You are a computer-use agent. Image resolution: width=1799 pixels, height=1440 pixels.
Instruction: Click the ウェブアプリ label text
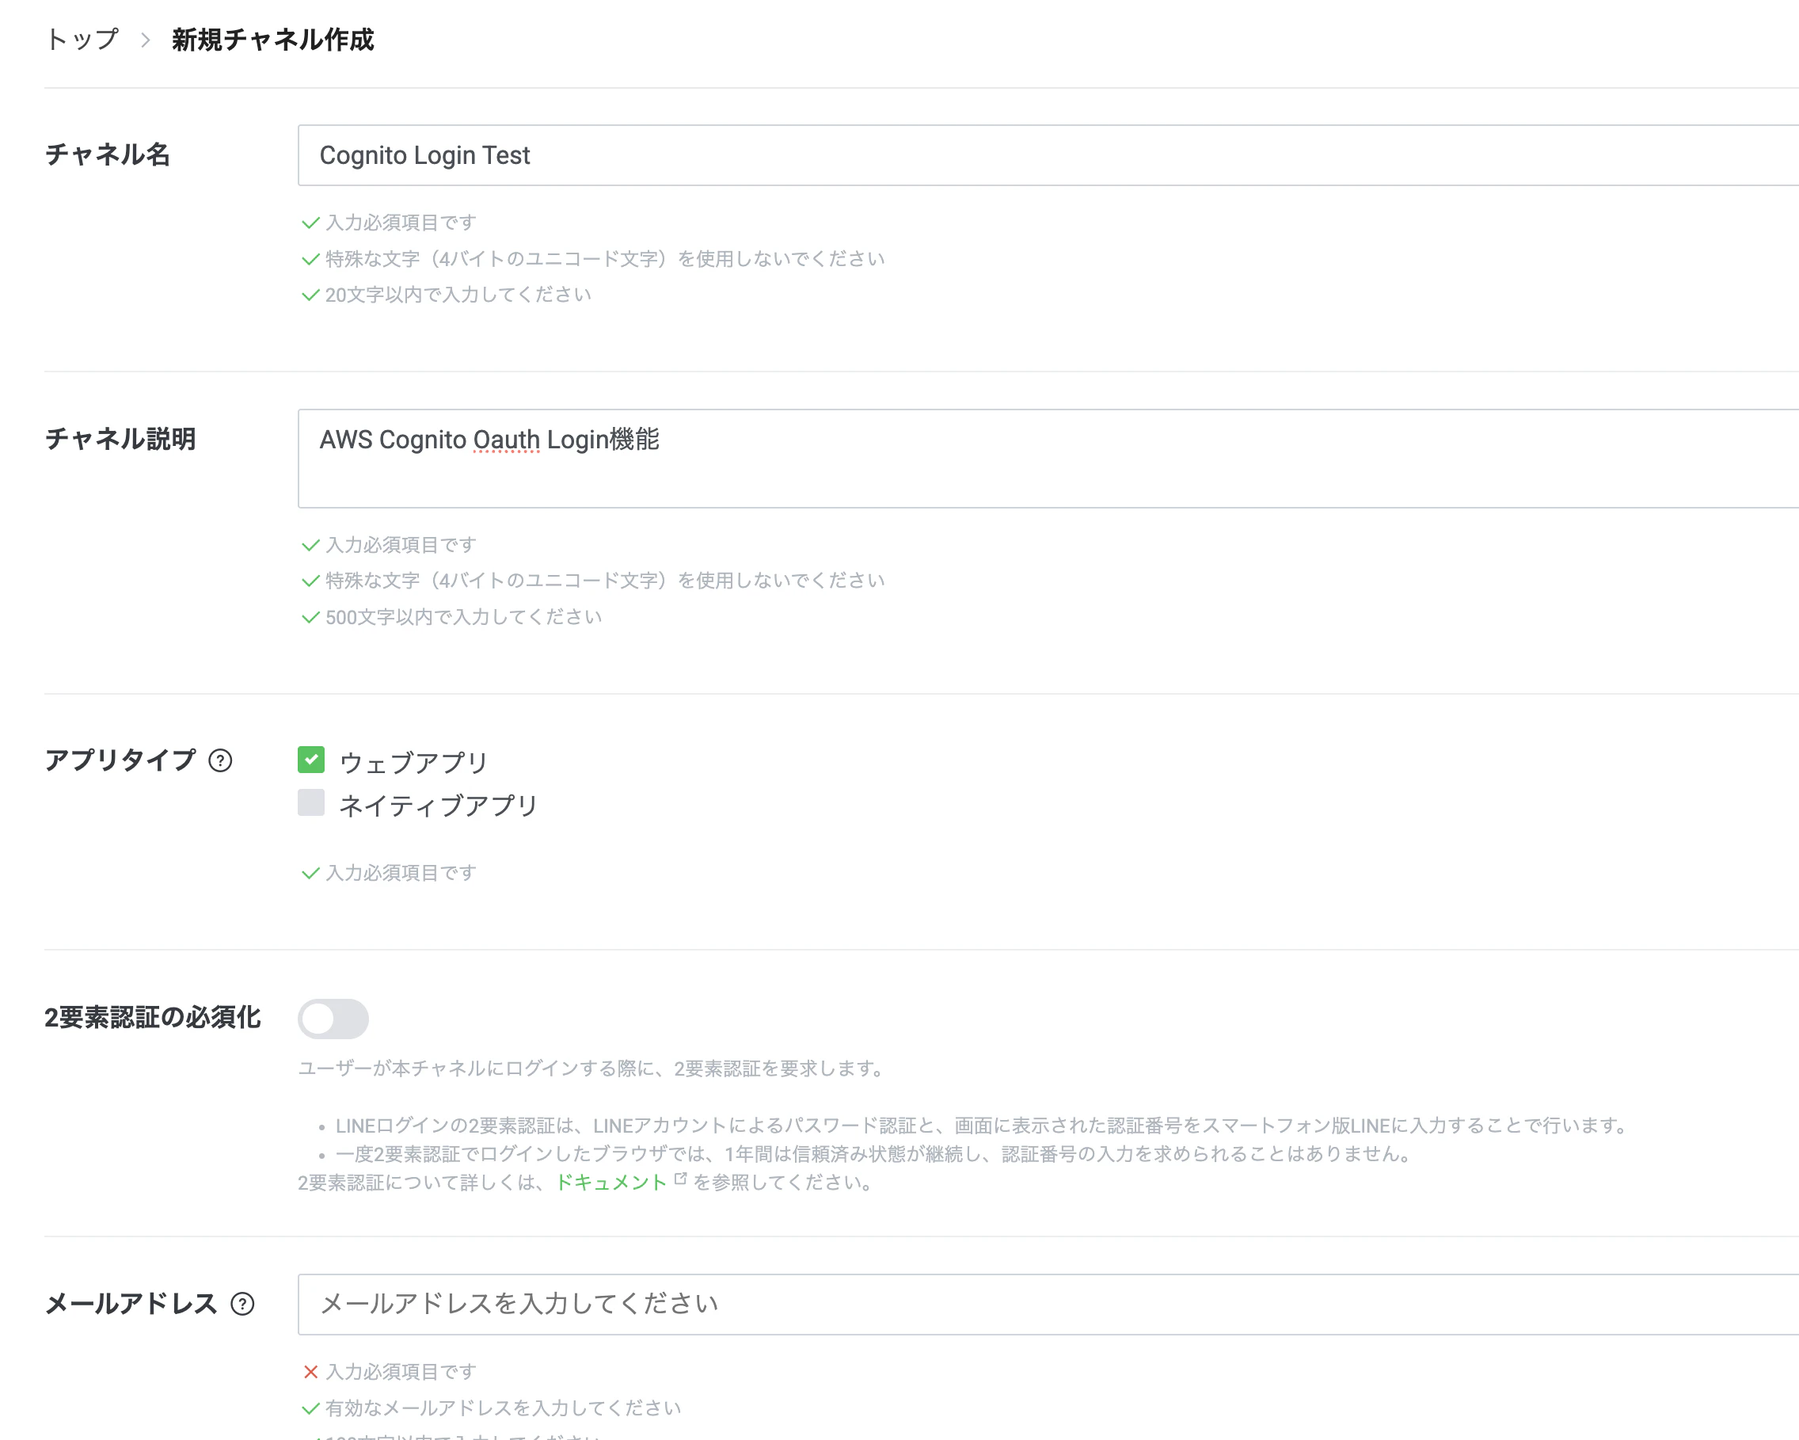(413, 762)
